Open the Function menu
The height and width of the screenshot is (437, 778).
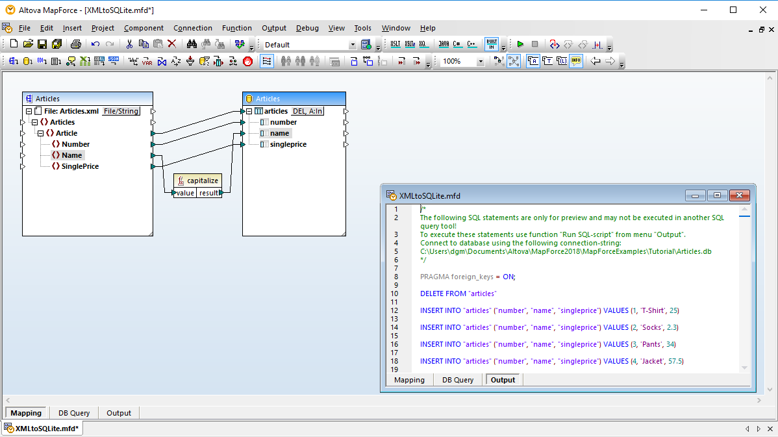pos(236,28)
